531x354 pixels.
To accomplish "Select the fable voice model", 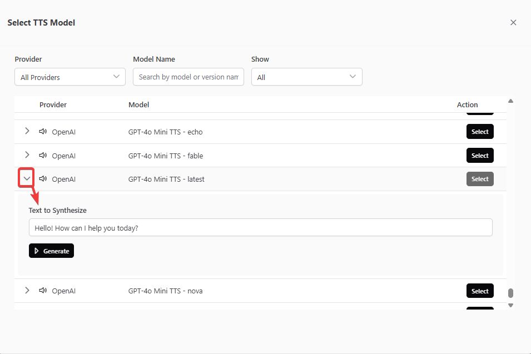I will (x=479, y=156).
